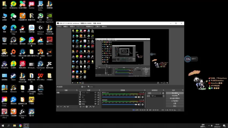Open OBS Studio desktop shortcut
The height and width of the screenshot is (128, 228).
pos(13,41)
